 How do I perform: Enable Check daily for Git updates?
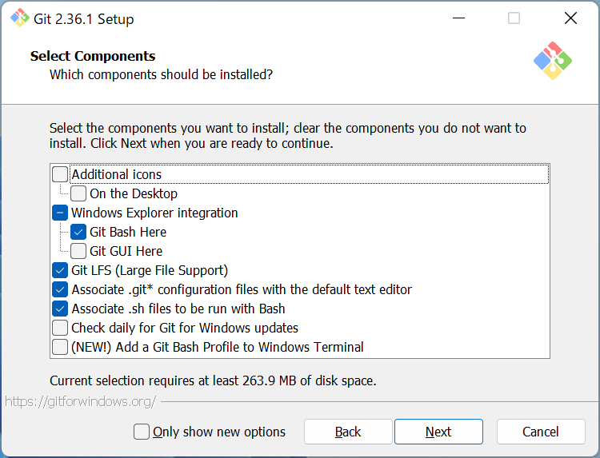(x=60, y=328)
